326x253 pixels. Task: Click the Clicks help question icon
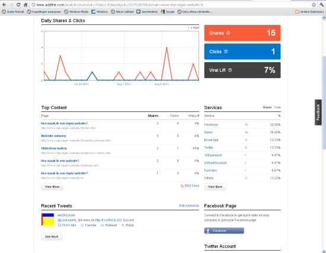pyautogui.click(x=226, y=52)
